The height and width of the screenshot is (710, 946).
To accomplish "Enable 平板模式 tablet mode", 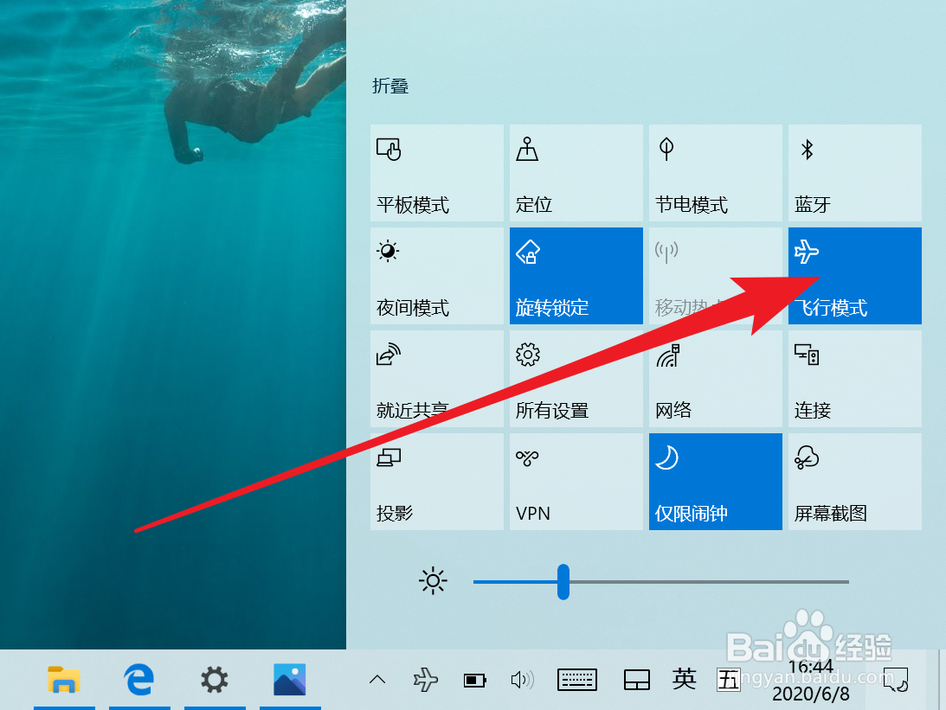I will coord(436,173).
